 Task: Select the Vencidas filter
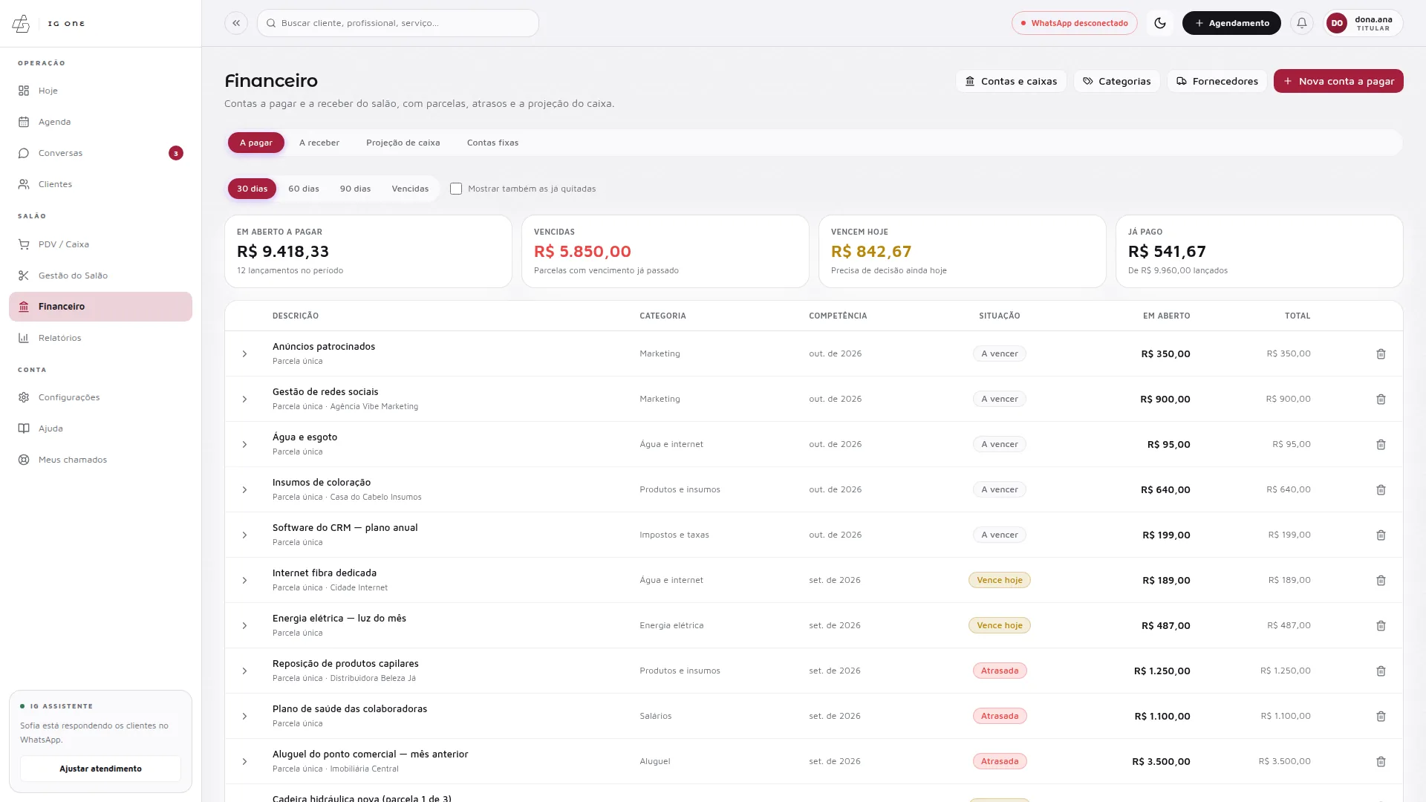click(410, 189)
